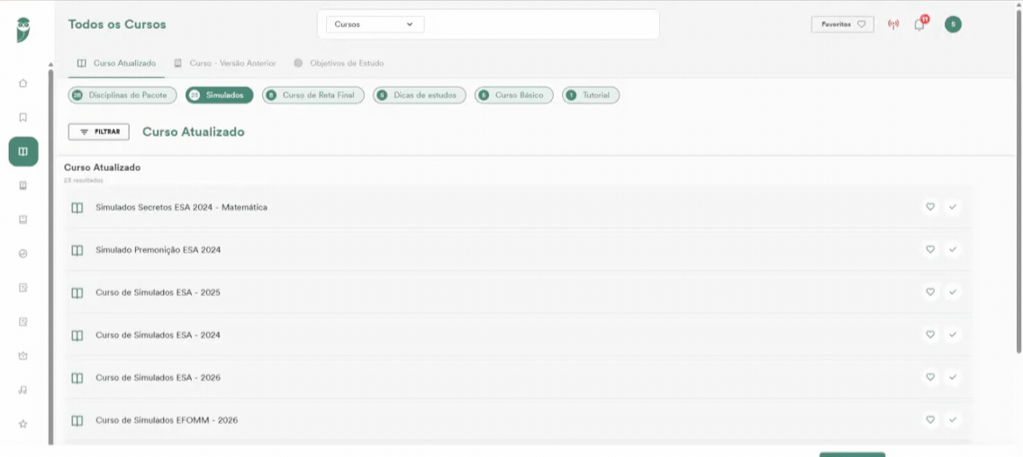Mark Simulado Premonição ESA 2024 as done
Viewport: 1023px width, 457px height.
click(x=953, y=249)
